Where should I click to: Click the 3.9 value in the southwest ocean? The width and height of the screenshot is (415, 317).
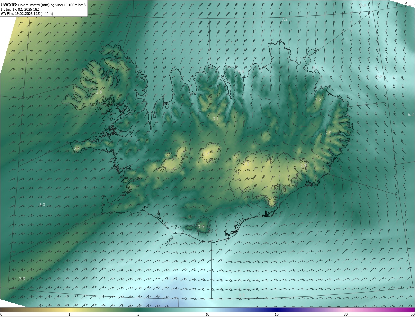pos(22,279)
